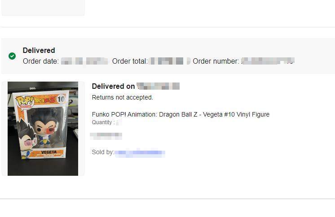Open the blurred seller name after Sold by
This screenshot has width=335, height=217.
(140, 152)
